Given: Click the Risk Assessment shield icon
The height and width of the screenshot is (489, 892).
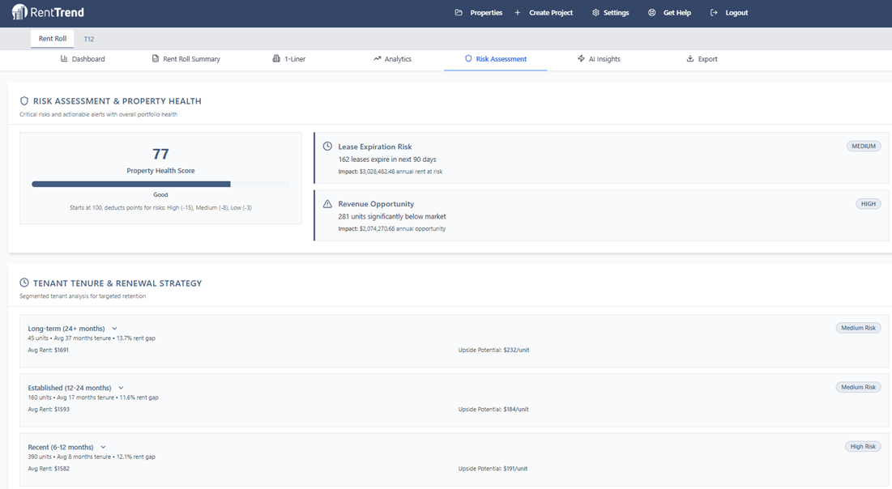Looking at the screenshot, I should click(470, 58).
